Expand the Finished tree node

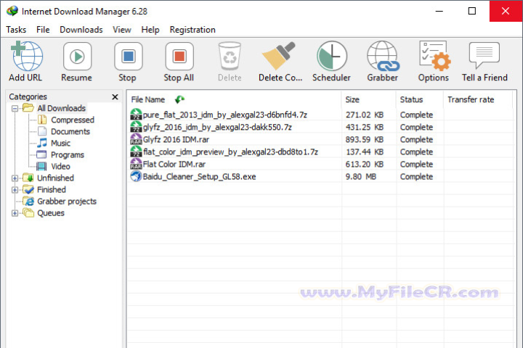[x=15, y=190]
